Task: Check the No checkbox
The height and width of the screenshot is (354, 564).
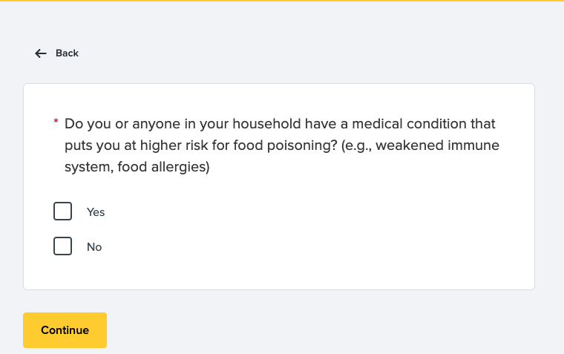Action: [63, 246]
